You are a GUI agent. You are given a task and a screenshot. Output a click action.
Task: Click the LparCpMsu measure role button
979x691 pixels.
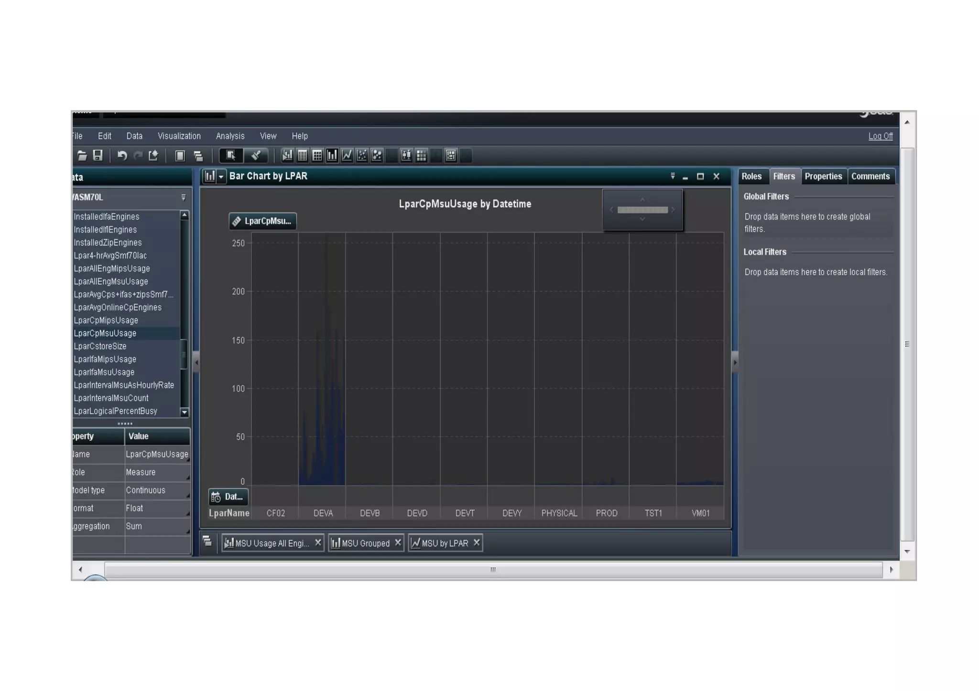click(262, 221)
